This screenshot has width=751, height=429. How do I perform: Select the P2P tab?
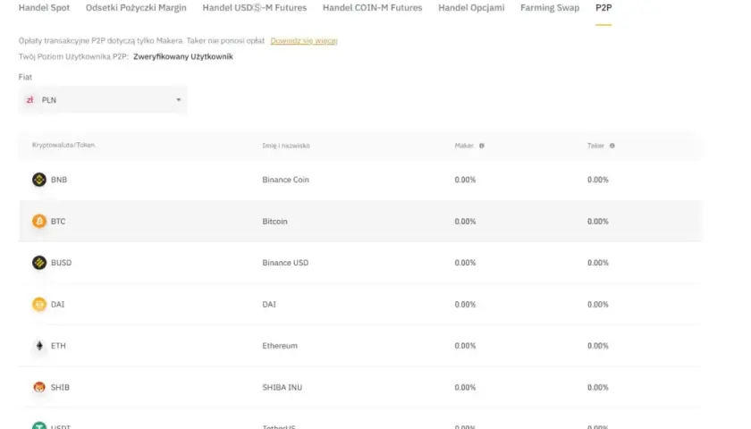click(603, 8)
